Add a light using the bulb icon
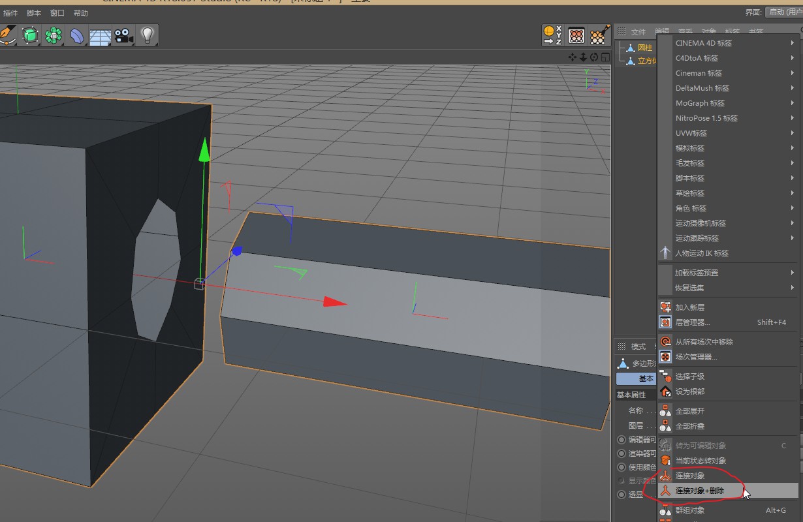This screenshot has width=803, height=522. click(x=147, y=35)
